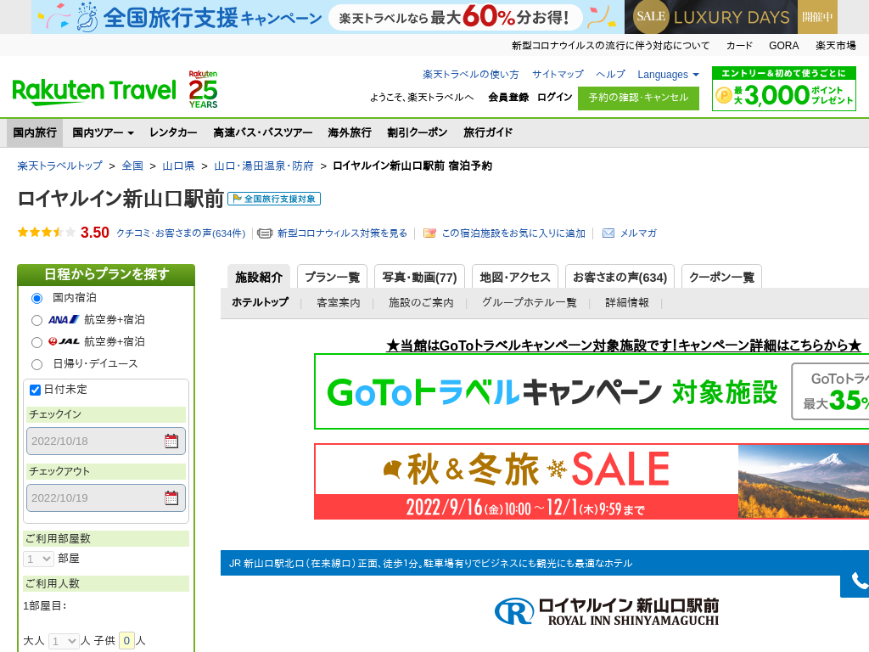
Task: Click the mask icon for コロナウィルス対策
Action: [265, 233]
